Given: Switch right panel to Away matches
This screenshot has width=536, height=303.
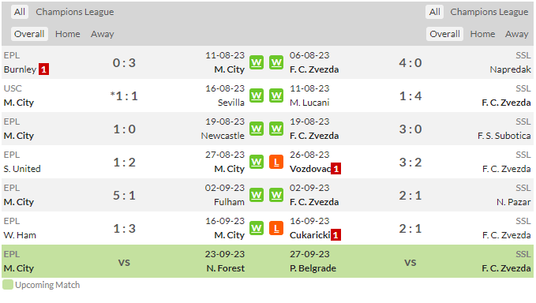Looking at the screenshot, I should [516, 34].
